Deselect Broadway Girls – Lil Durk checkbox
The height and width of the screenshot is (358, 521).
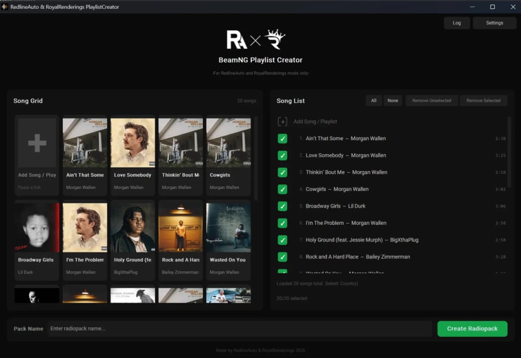[282, 206]
